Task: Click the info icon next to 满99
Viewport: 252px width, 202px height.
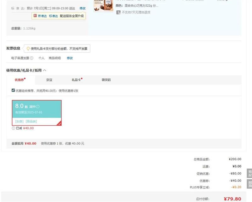Action: pyautogui.click(x=38, y=107)
